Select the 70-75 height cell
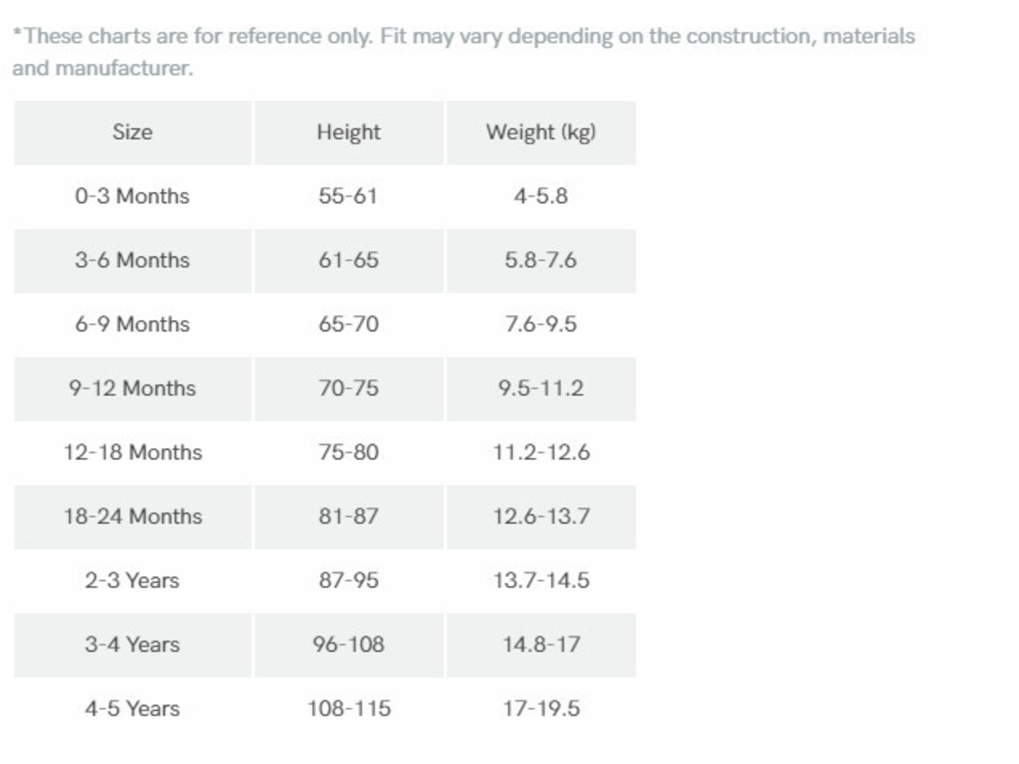The width and height of the screenshot is (1019, 764). [349, 388]
